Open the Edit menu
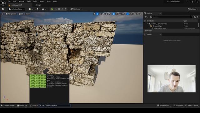The image size is (200, 113). 14,1
